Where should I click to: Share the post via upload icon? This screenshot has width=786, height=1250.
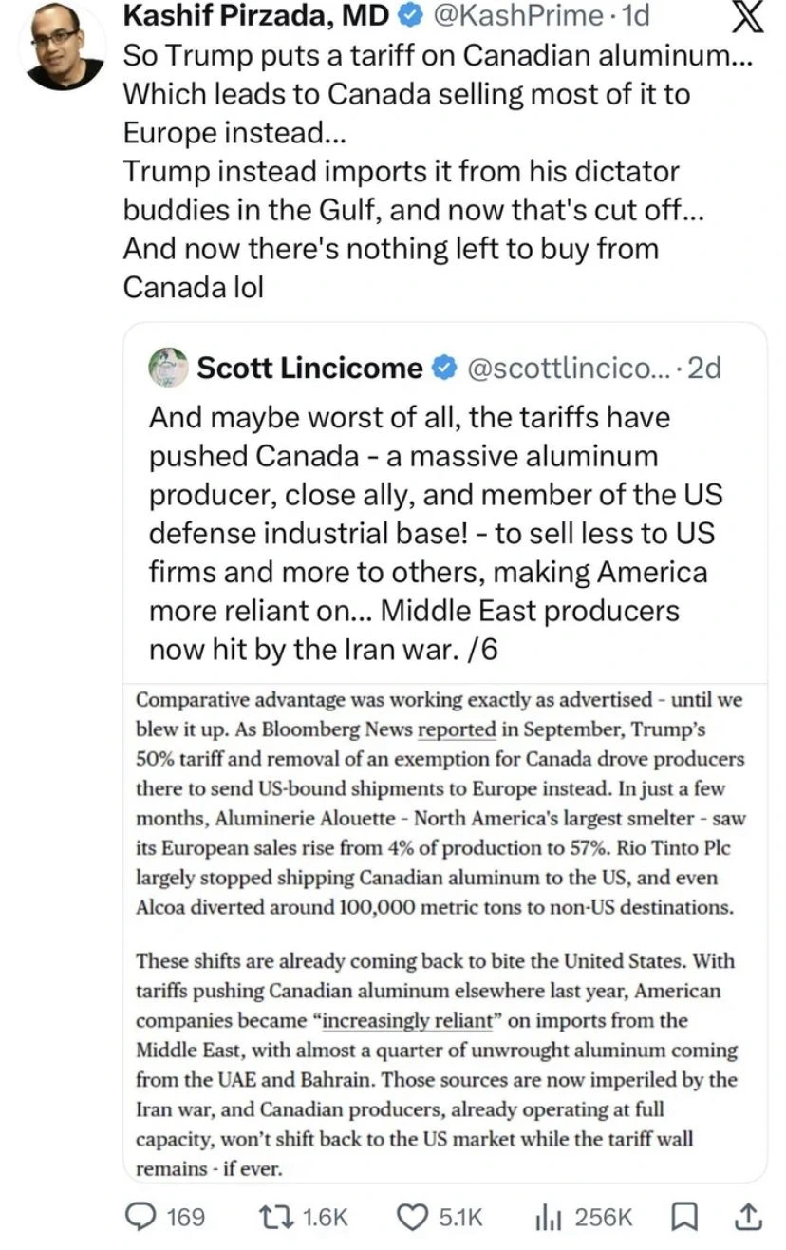[747, 1216]
